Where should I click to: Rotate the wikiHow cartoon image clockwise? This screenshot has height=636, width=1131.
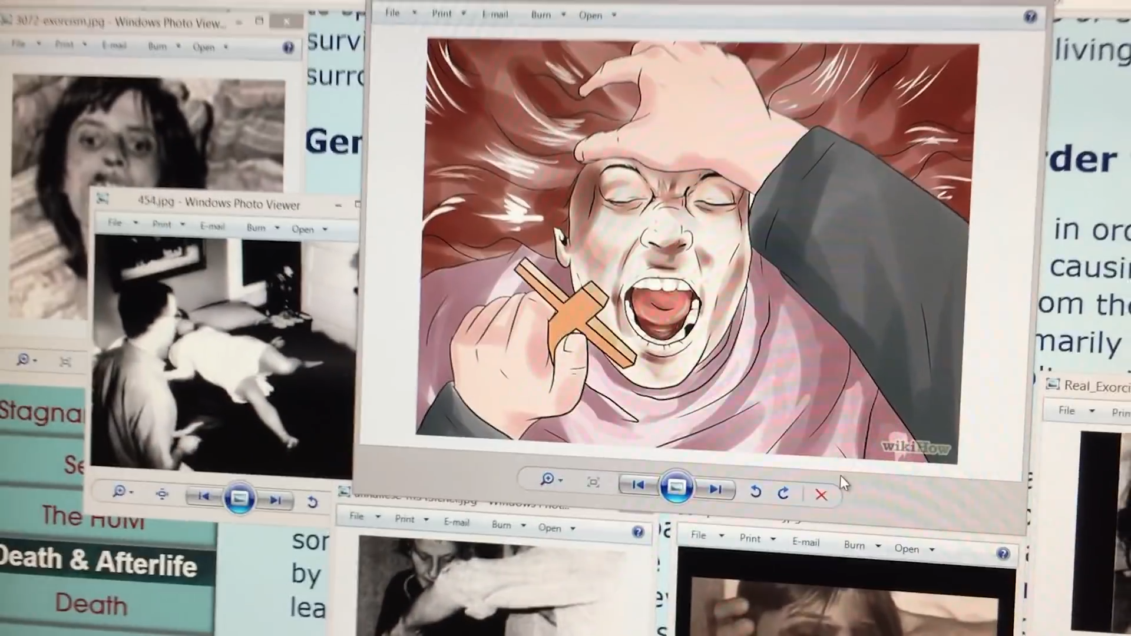coord(783,493)
